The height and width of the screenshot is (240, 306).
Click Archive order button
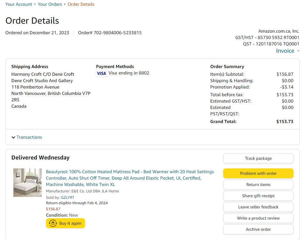click(x=258, y=229)
